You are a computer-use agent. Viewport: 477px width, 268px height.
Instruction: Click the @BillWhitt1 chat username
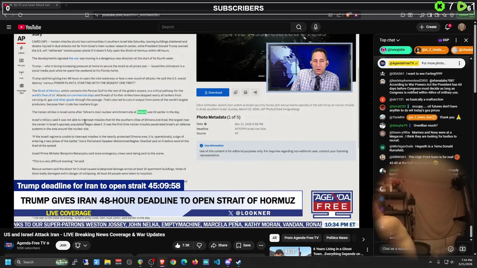coord(398,157)
